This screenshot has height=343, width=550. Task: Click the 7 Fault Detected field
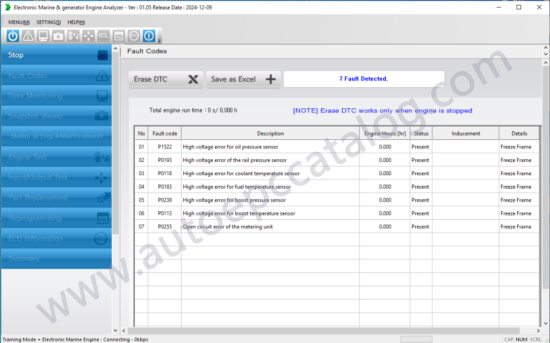[x=364, y=79]
